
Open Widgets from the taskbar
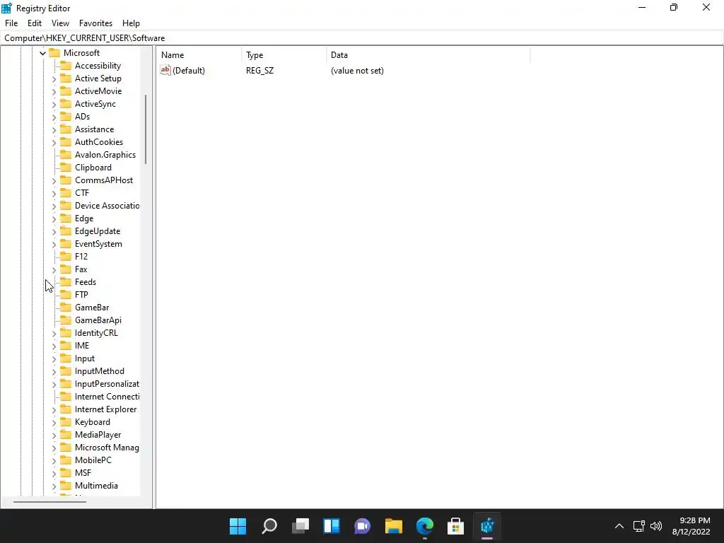coord(332,526)
